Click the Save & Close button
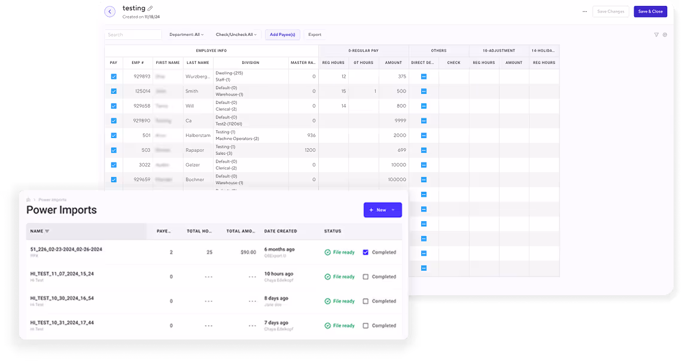The width and height of the screenshot is (682, 361). [650, 12]
